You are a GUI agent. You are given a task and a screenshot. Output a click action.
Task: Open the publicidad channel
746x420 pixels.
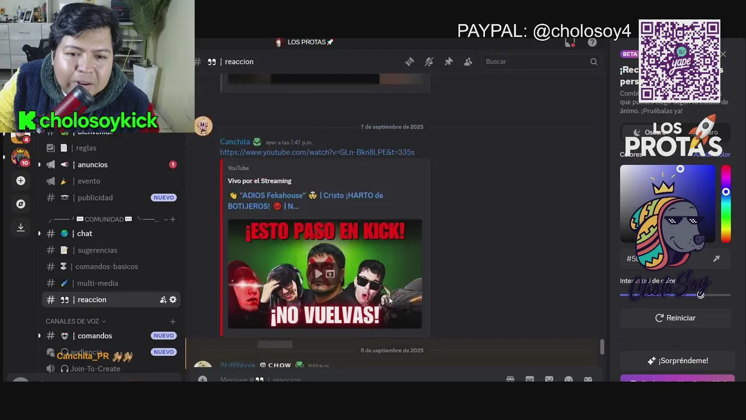point(111,198)
